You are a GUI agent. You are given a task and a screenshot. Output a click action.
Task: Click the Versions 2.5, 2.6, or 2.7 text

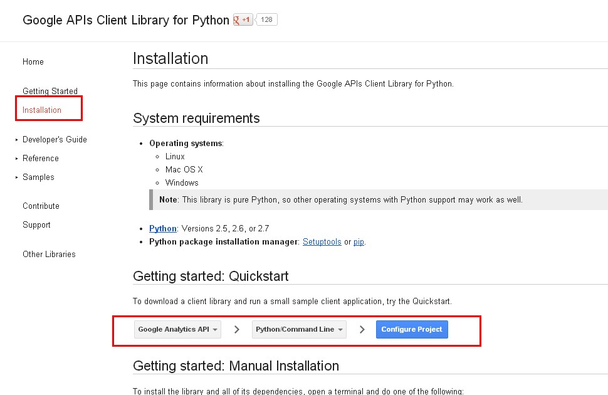pyautogui.click(x=225, y=229)
